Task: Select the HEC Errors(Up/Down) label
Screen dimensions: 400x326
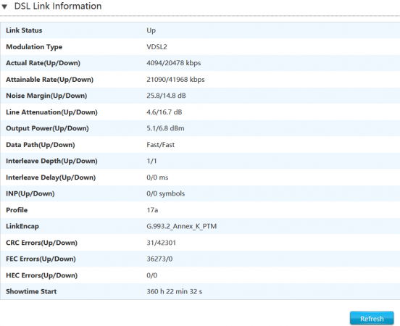Action: [x=41, y=275]
